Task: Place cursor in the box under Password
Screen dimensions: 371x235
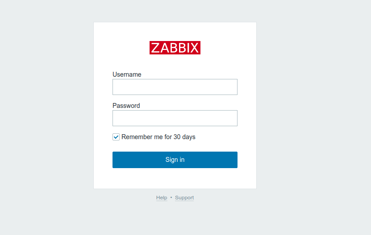Action: tap(175, 118)
